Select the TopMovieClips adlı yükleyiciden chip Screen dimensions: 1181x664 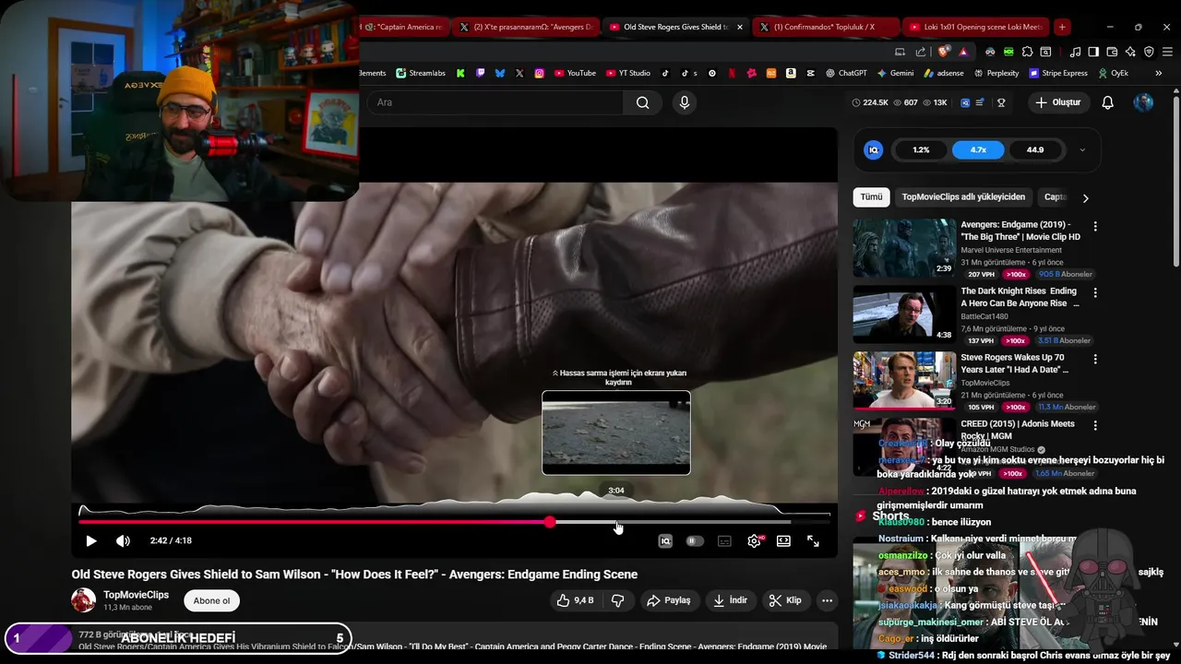click(963, 197)
